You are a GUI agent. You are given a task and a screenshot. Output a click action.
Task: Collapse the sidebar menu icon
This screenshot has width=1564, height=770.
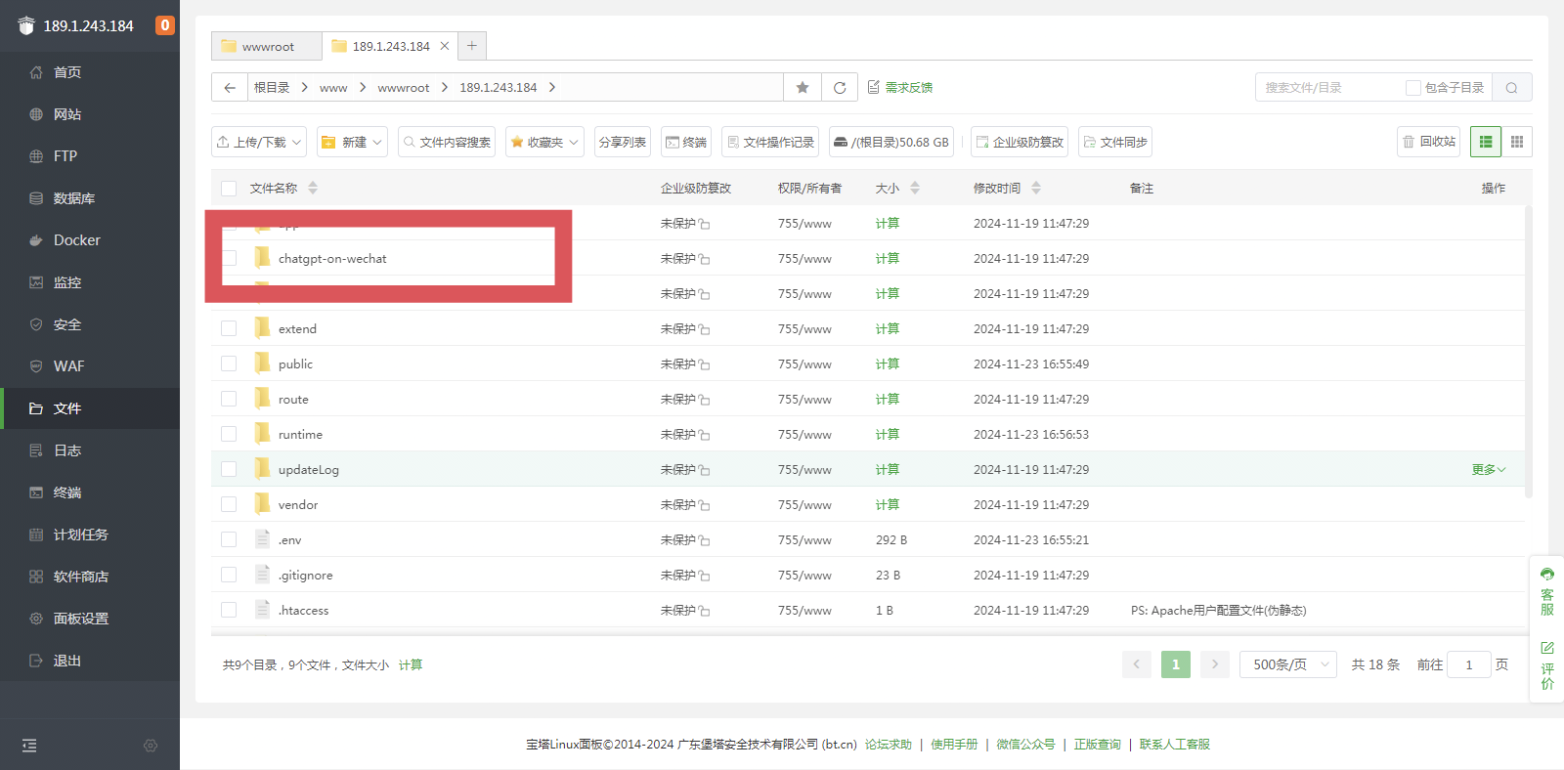click(29, 746)
